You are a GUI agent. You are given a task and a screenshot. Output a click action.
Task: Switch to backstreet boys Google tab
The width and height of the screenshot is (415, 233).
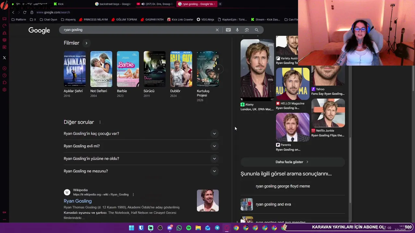pos(113,4)
